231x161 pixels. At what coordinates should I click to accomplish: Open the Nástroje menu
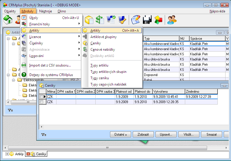tap(46, 11)
